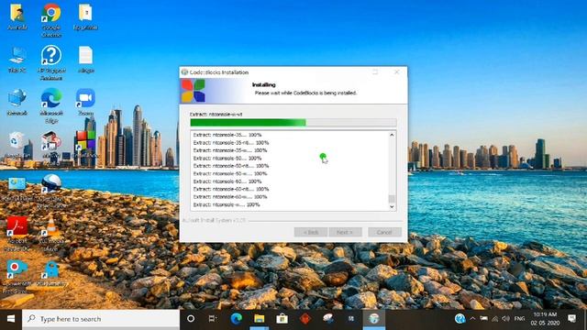Open Apowersoft screen recorder desktop shortcut
Viewport: 587px width, 330px height.
[17, 277]
